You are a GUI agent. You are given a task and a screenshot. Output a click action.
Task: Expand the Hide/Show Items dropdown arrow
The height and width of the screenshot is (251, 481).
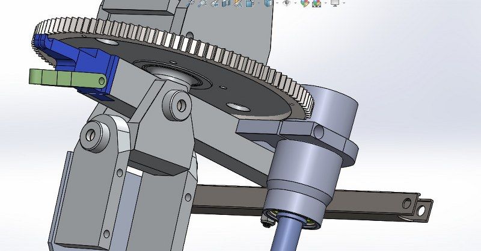click(x=295, y=3)
